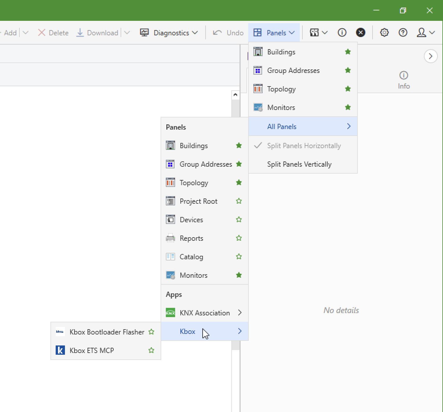Click Topology icon in favorites dropdown
Image resolution: width=443 pixels, height=412 pixels.
pos(258,89)
